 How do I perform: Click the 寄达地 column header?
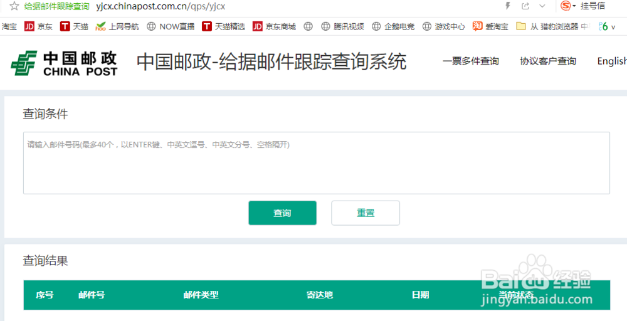320,295
